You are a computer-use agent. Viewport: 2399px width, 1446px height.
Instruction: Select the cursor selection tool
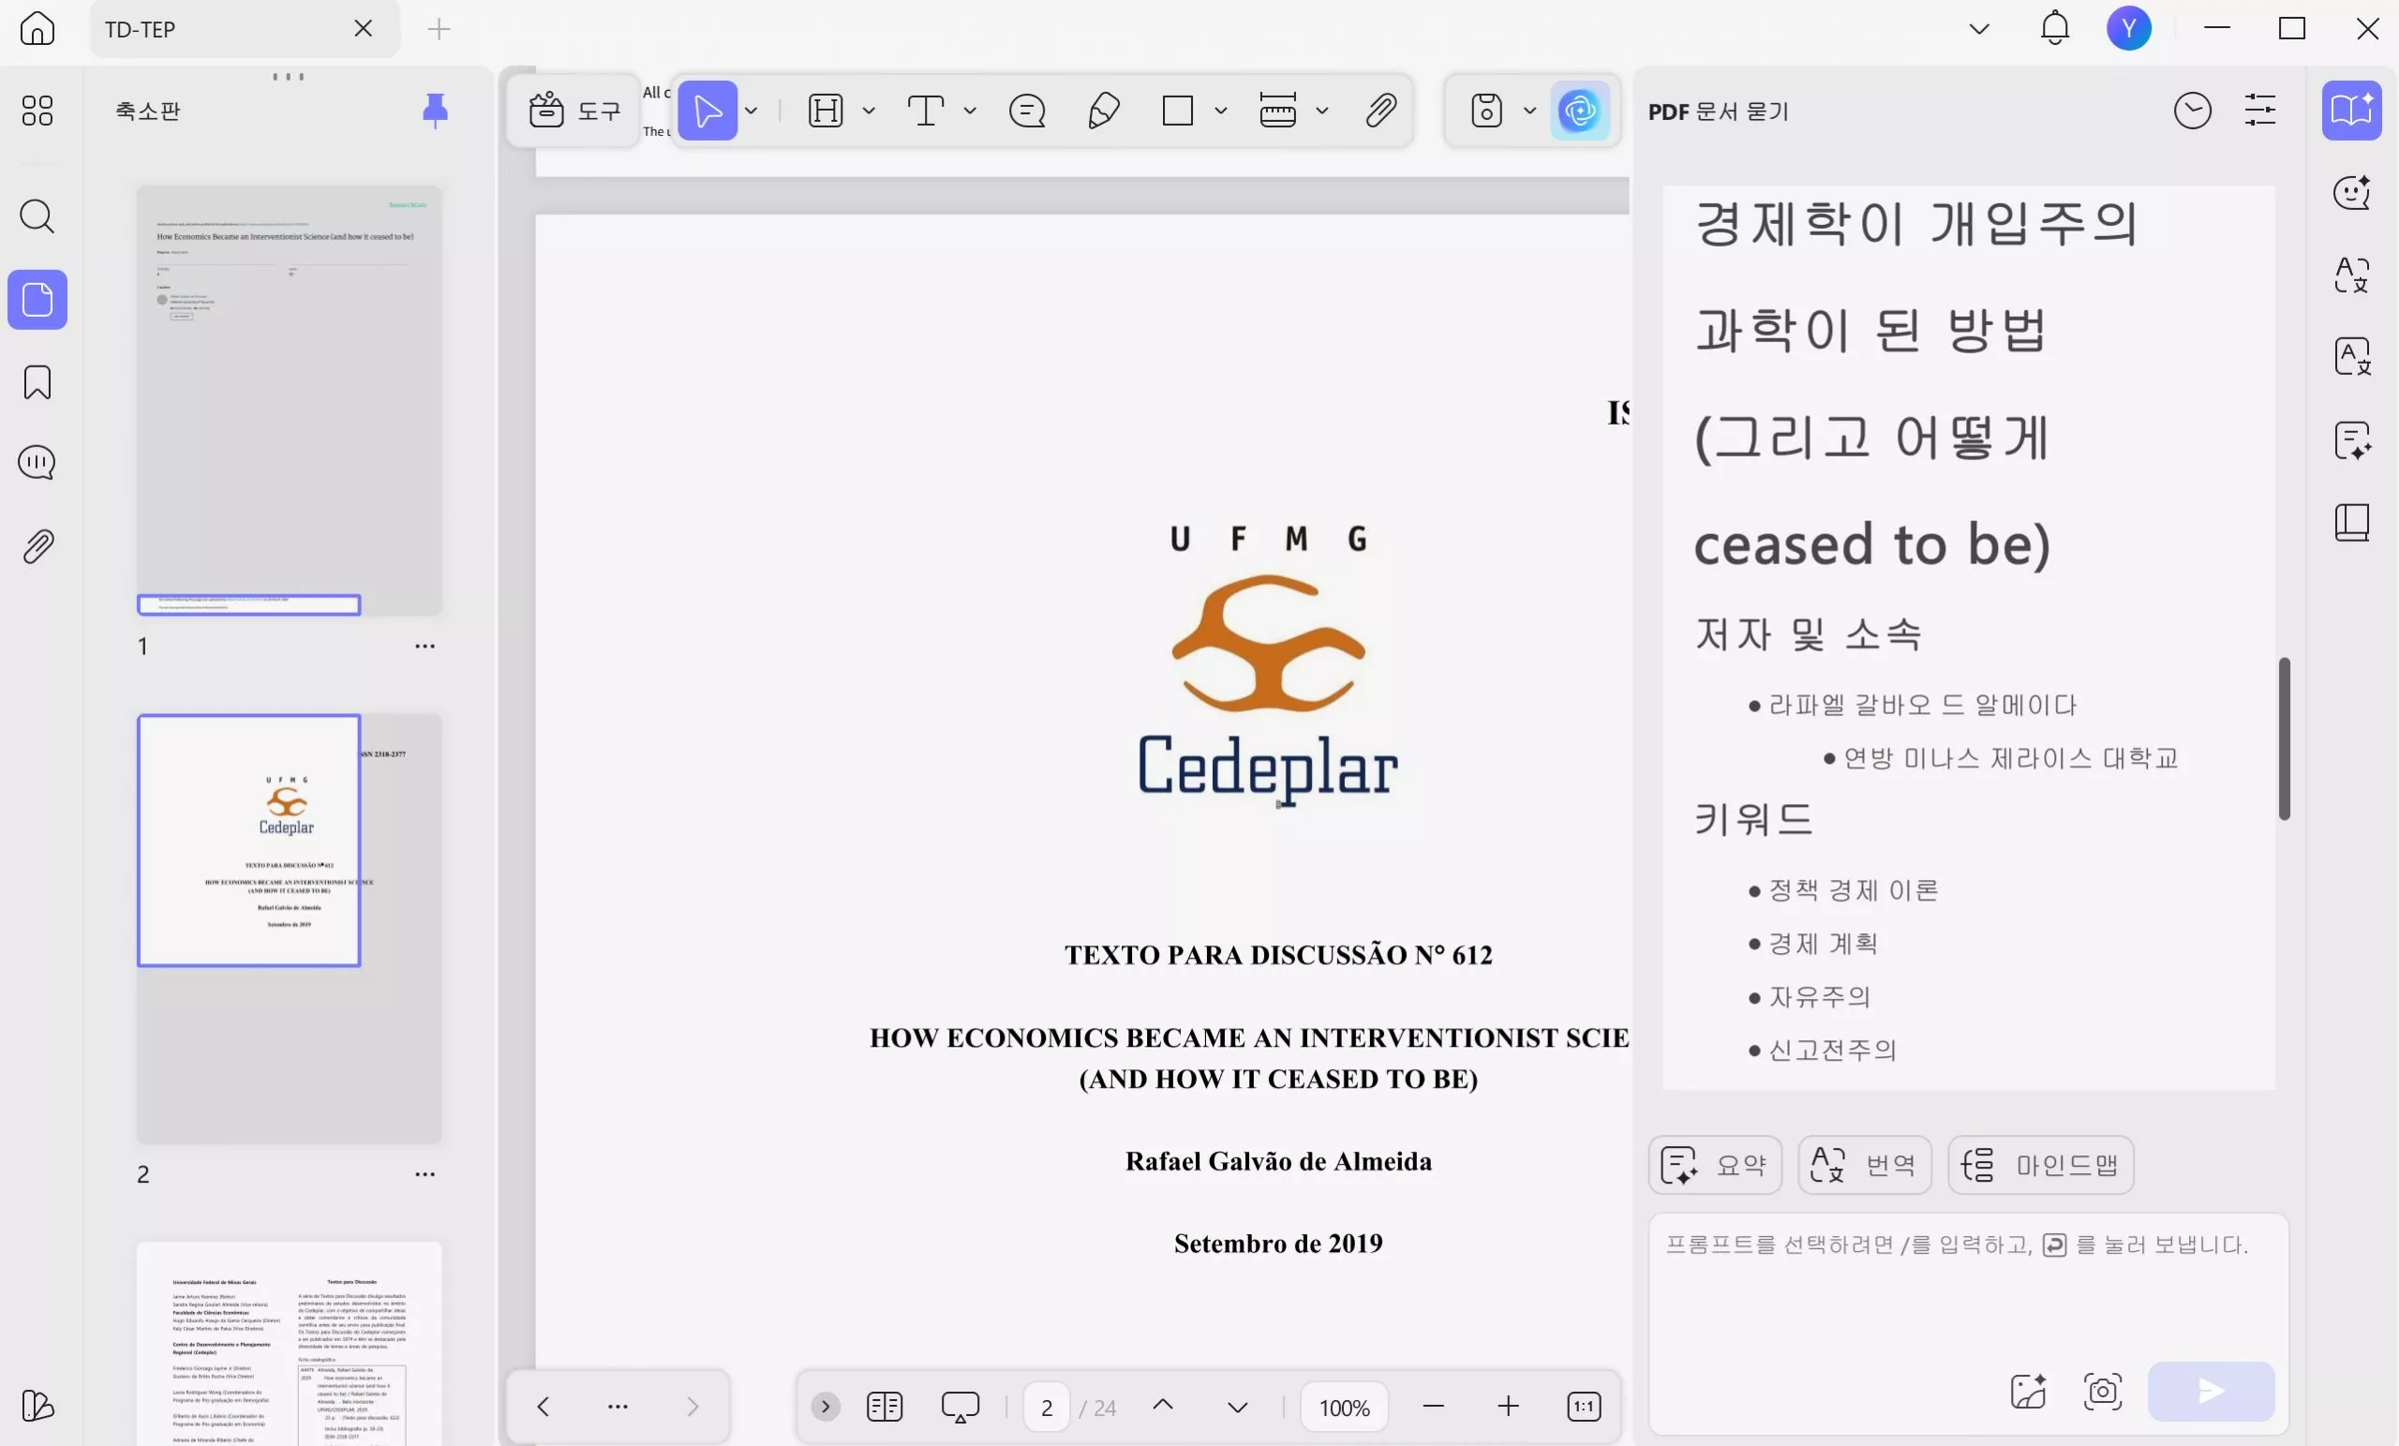coord(708,110)
